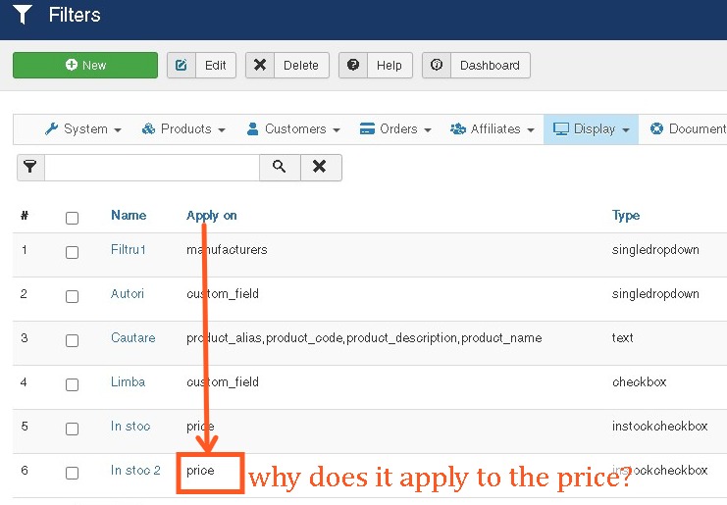The width and height of the screenshot is (727, 505).
Task: Click the manufacturers cell for Filtru1
Action: (227, 250)
